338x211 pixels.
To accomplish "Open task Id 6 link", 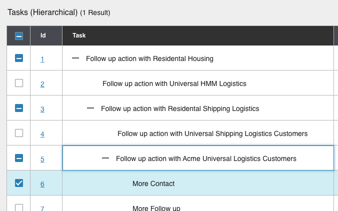I will pyautogui.click(x=42, y=184).
